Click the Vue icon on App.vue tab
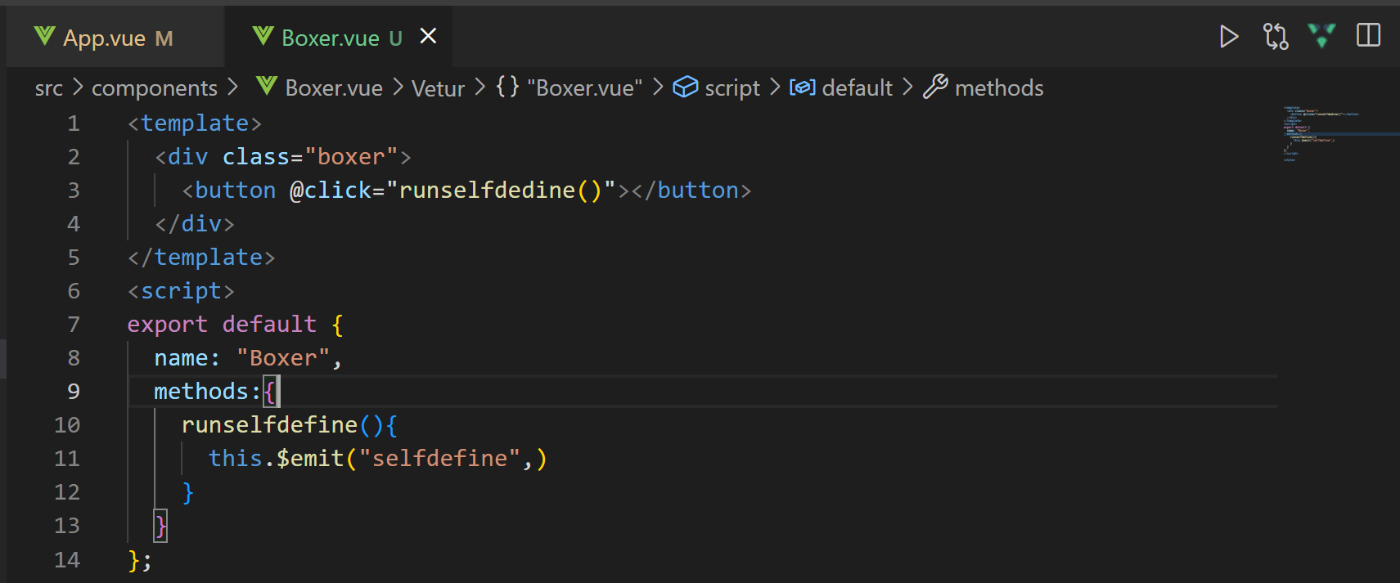Image resolution: width=1400 pixels, height=583 pixels. pos(45,37)
